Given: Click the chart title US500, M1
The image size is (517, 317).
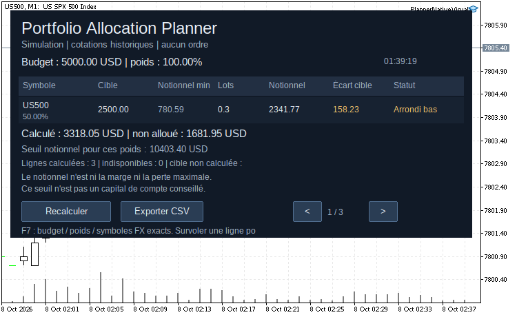Looking at the screenshot, I should point(50,7).
